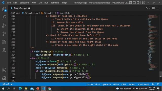Screen dimensions: 162x91
Task: Open the Source Control view
Action: point(4,34)
